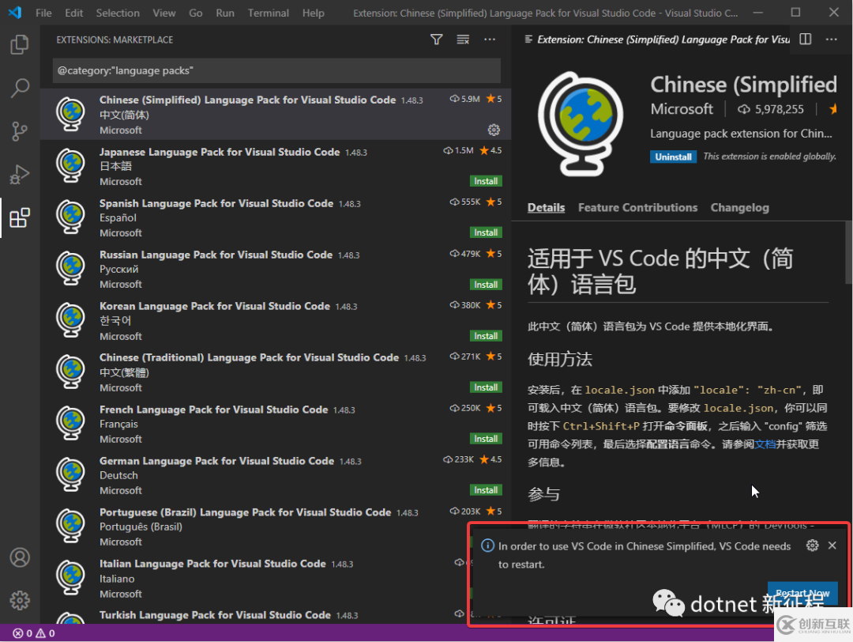Select Russian Language Pack title
This screenshot has height=642, width=853.
pos(216,255)
